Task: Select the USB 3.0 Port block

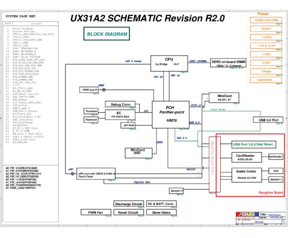Action: 268,120
